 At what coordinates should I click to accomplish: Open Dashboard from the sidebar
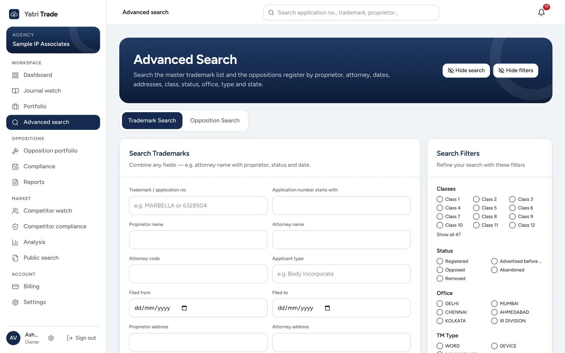pos(53,75)
